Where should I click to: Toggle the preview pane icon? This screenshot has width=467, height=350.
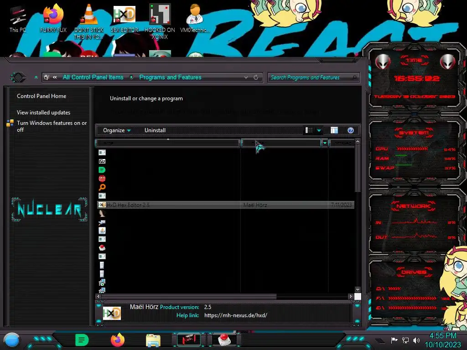coord(334,130)
